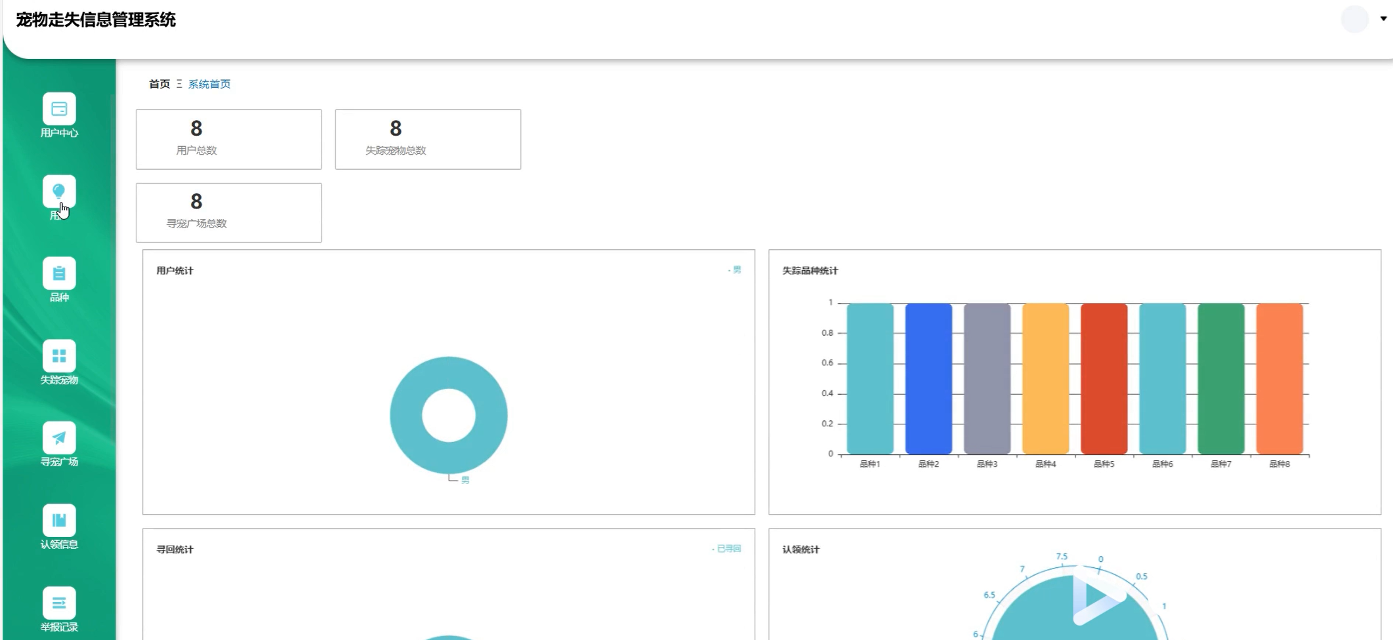
Task: Click the 品种4 axis label
Action: point(1046,464)
